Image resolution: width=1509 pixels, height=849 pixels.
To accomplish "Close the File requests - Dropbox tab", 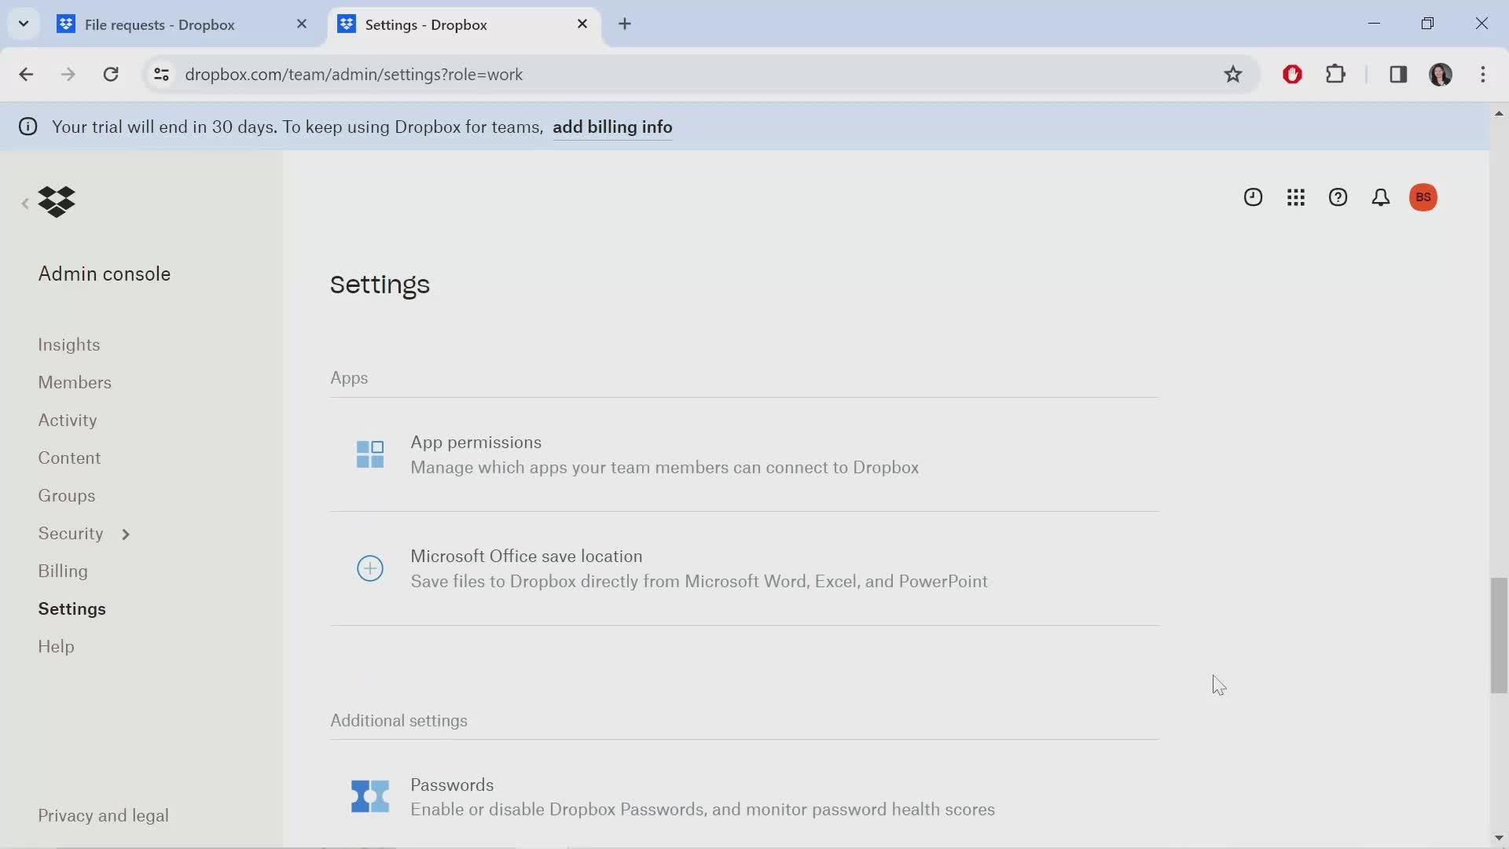I will (302, 24).
